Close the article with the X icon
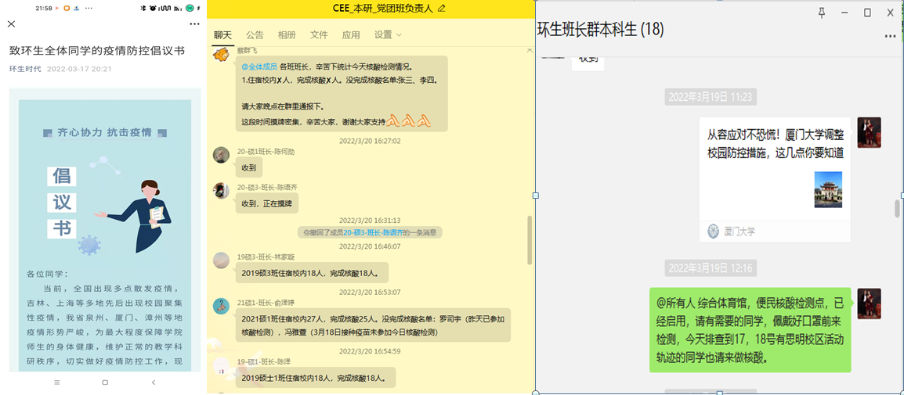The image size is (904, 395). click(x=12, y=24)
